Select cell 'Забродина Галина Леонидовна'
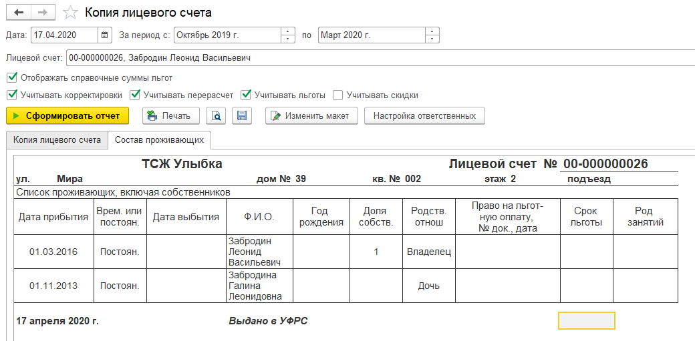695x341 pixels. coord(259,286)
